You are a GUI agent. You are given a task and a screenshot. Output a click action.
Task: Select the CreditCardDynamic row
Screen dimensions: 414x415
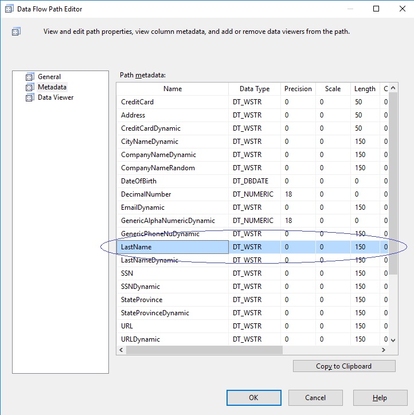pos(252,128)
